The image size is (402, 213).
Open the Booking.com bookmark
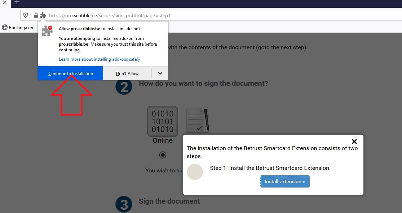click(18, 28)
